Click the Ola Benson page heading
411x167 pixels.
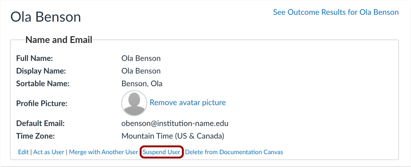tap(45, 17)
